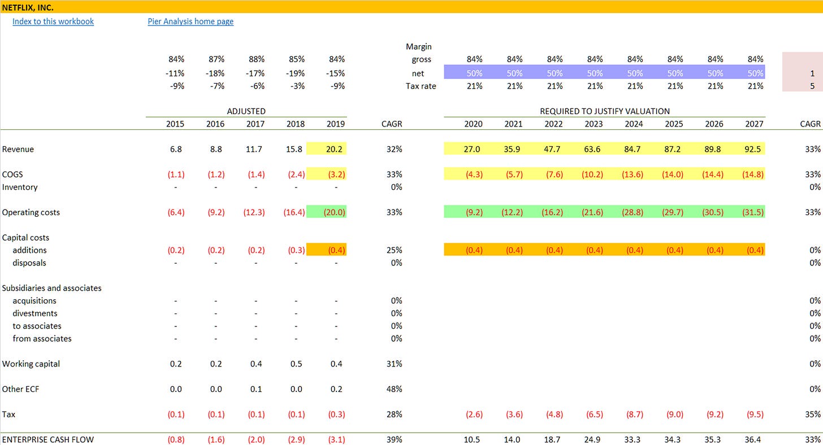Viewport: 823px width, 445px height.
Task: Select the Tax projected CAGR cell 35%
Action: (x=812, y=415)
